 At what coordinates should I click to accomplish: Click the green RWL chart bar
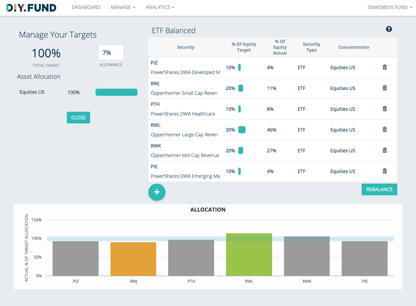249,255
